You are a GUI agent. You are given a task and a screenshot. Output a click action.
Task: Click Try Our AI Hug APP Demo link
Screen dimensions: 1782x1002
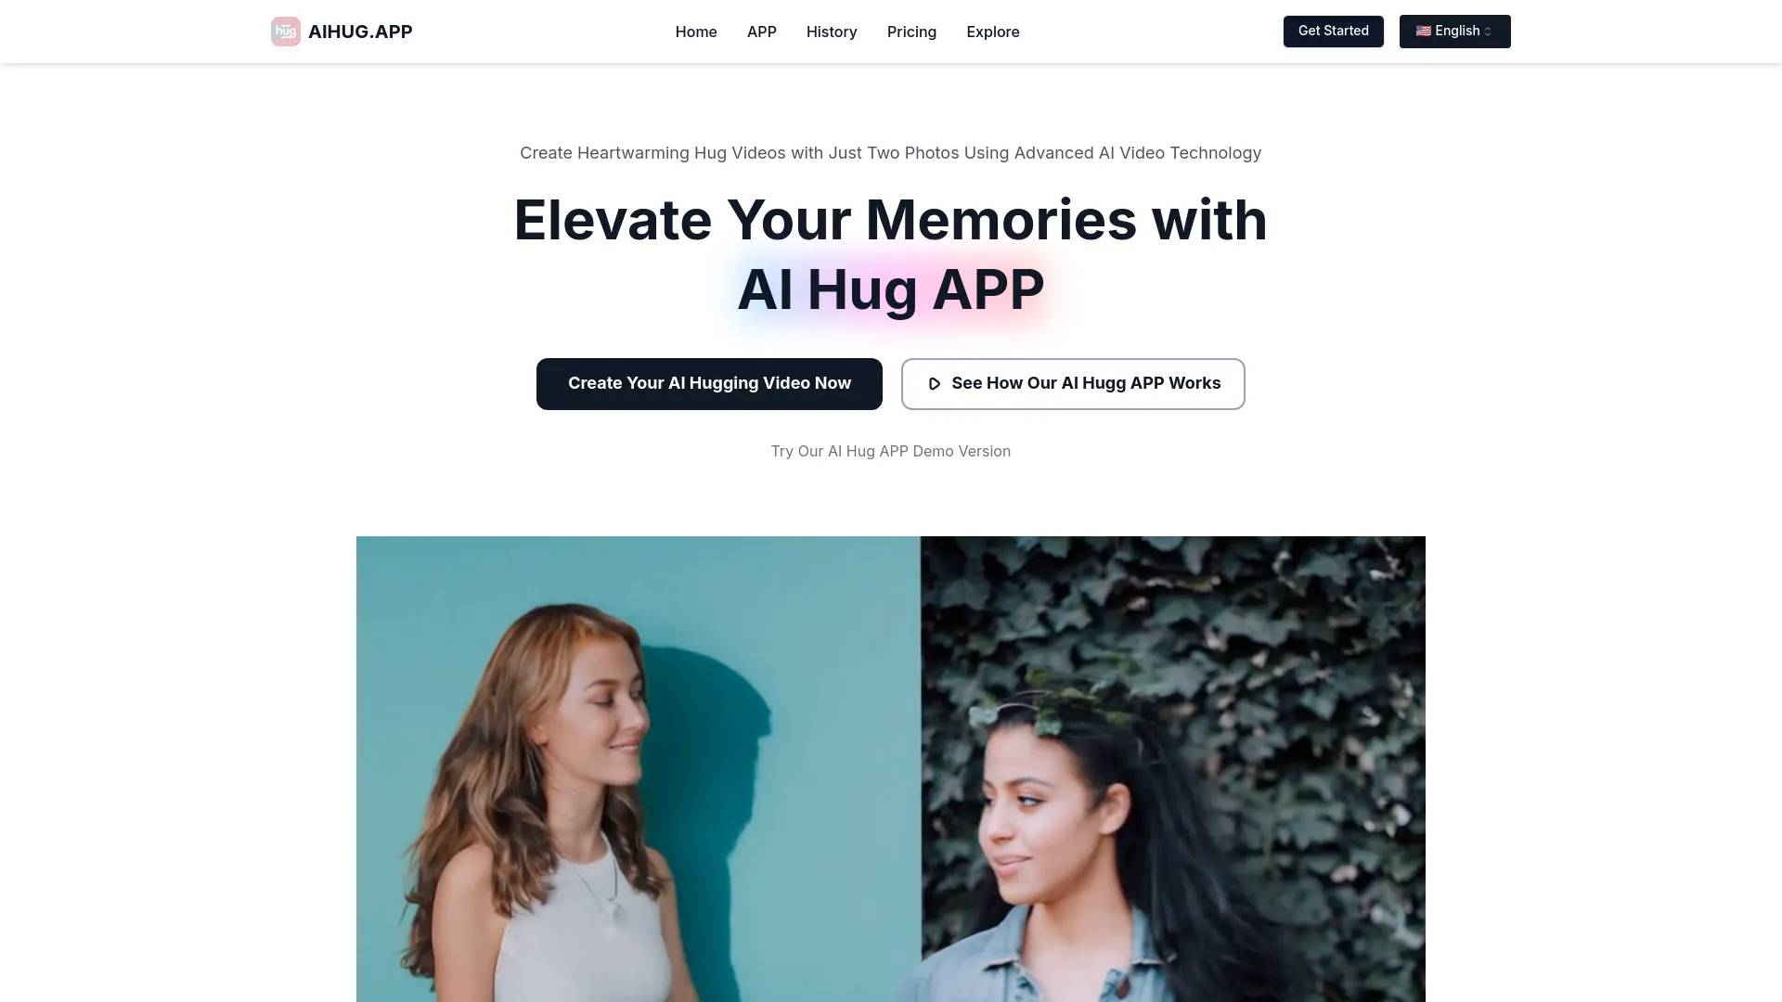coord(890,452)
